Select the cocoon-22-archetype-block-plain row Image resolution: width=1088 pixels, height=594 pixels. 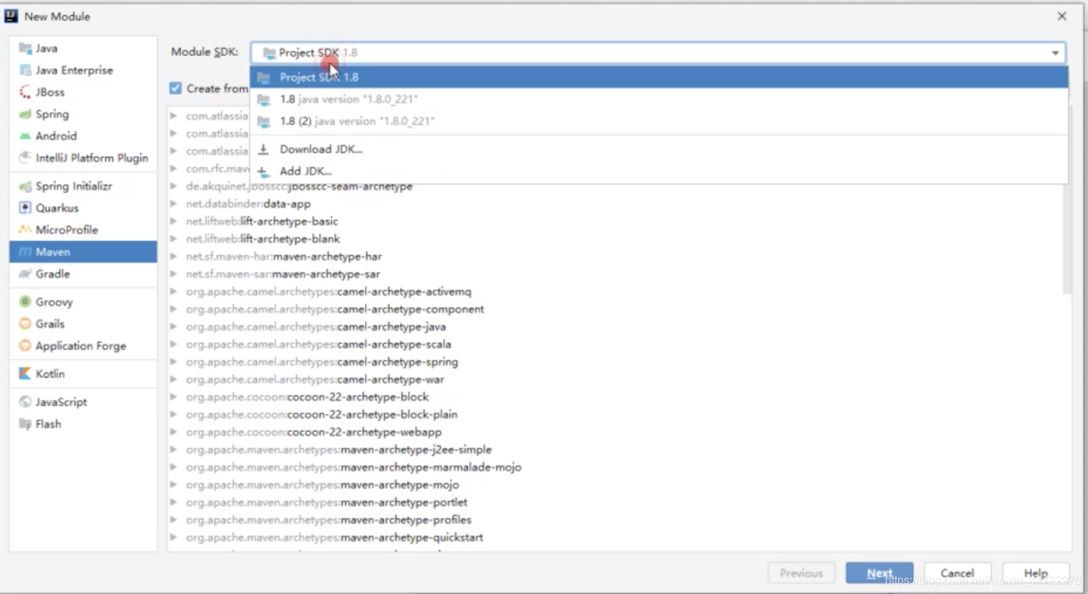[615, 414]
